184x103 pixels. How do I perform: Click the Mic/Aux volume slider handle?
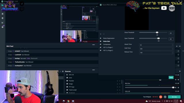173,87
